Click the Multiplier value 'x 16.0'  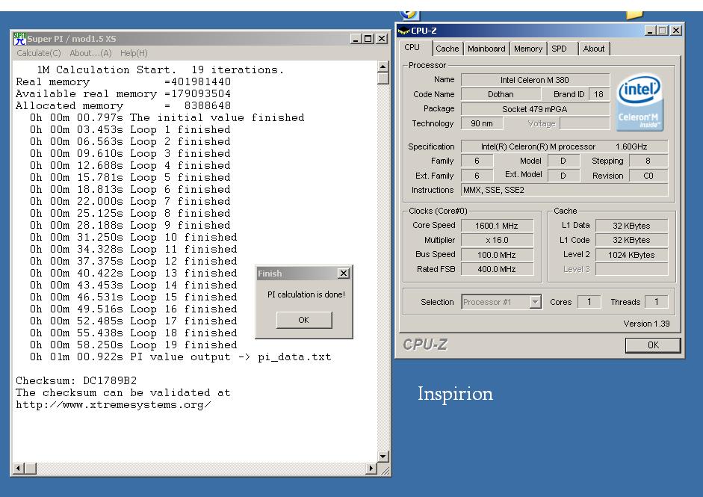pyautogui.click(x=498, y=240)
